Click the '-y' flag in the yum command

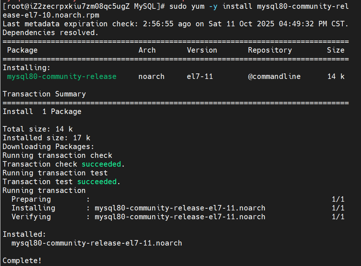tap(213, 6)
